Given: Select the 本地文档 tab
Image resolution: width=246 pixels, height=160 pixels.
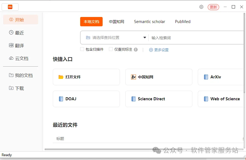Looking at the screenshot, I should coord(91,22).
